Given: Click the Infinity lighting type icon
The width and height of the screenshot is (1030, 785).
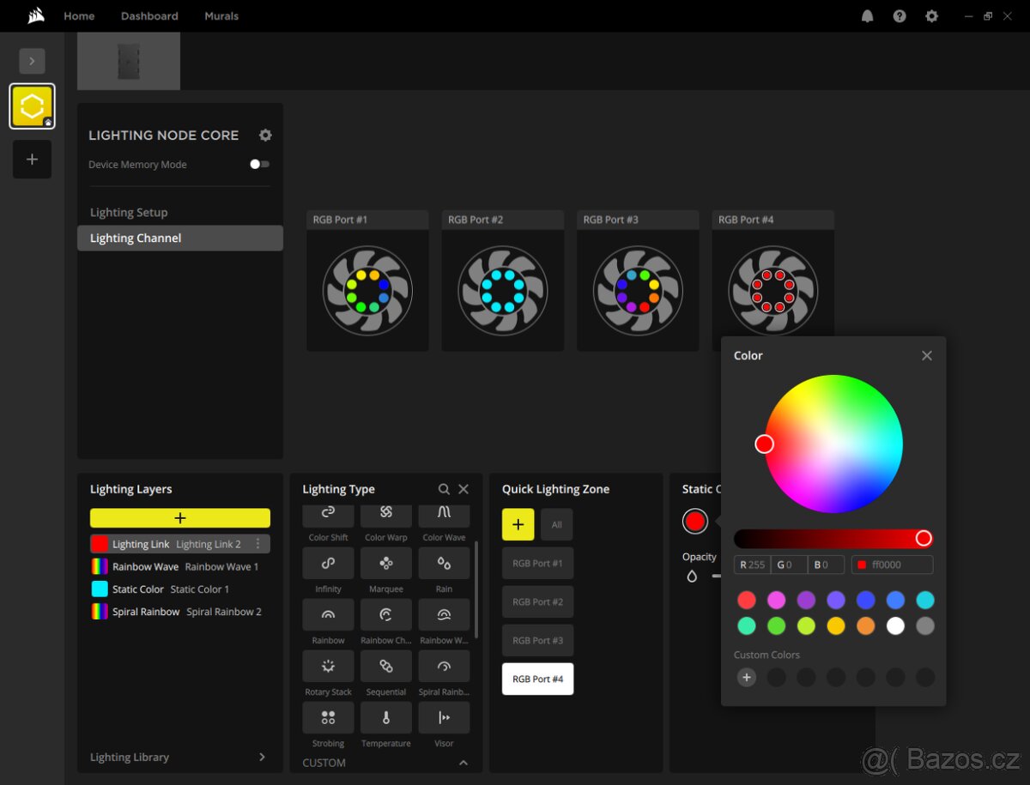Looking at the screenshot, I should pyautogui.click(x=328, y=564).
